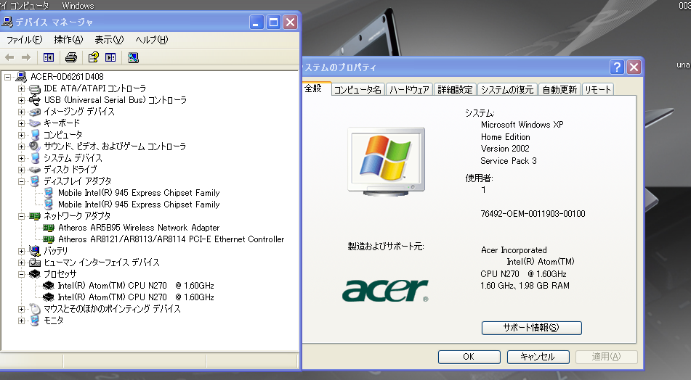Screen dimensions: 691x380
Task: Select the USB コントローラ category icon
Action: pyautogui.click(x=35, y=100)
